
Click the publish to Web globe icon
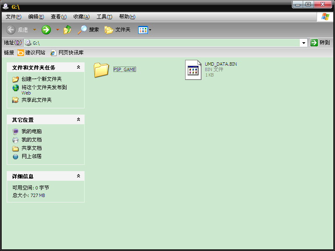click(x=15, y=88)
